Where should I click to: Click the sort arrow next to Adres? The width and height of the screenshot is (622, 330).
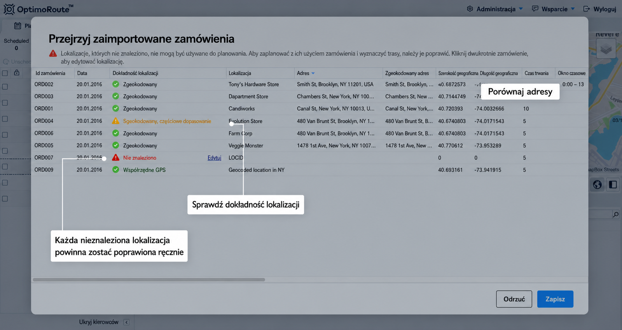coord(313,73)
